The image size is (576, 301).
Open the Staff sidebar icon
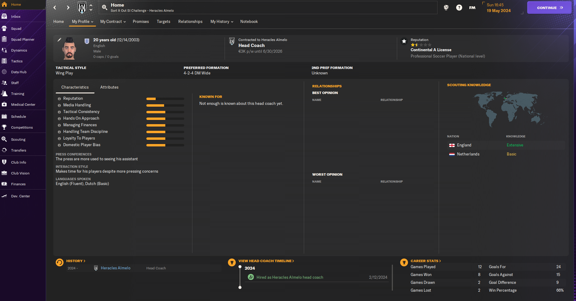tap(4, 83)
